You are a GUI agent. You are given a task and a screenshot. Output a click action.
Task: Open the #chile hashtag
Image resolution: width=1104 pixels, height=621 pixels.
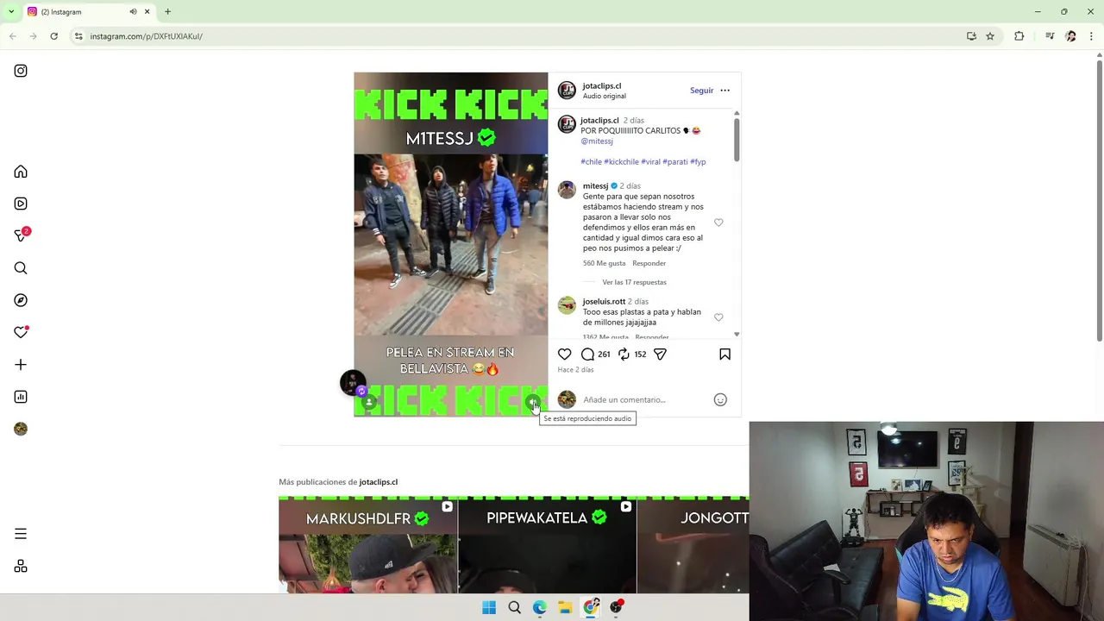(591, 161)
